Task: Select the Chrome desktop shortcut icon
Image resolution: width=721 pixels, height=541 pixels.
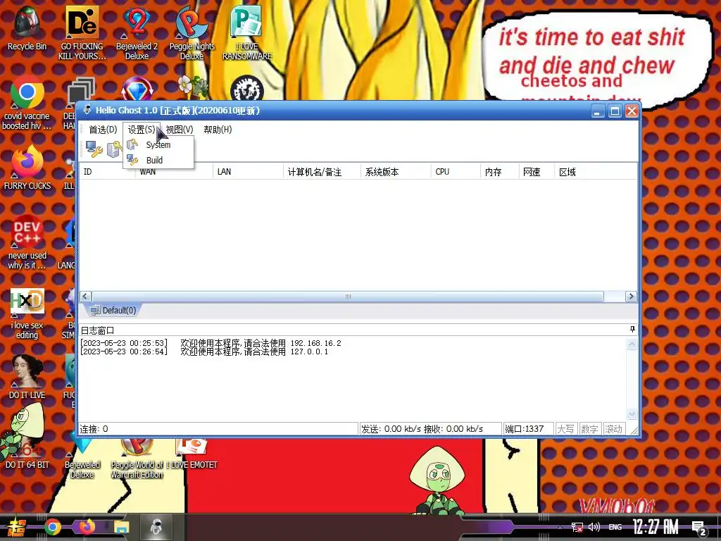Action: coord(27,104)
